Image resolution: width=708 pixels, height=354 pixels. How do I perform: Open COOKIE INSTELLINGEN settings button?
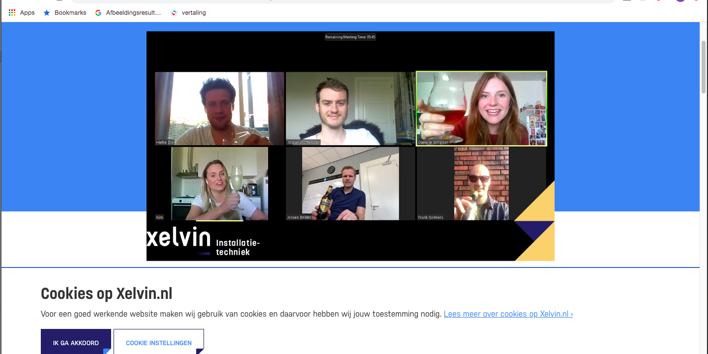[159, 341]
